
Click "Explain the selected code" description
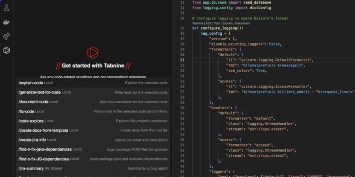point(146,83)
